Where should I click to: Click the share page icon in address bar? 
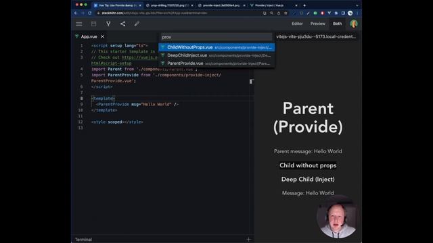pyautogui.click(x=279, y=13)
